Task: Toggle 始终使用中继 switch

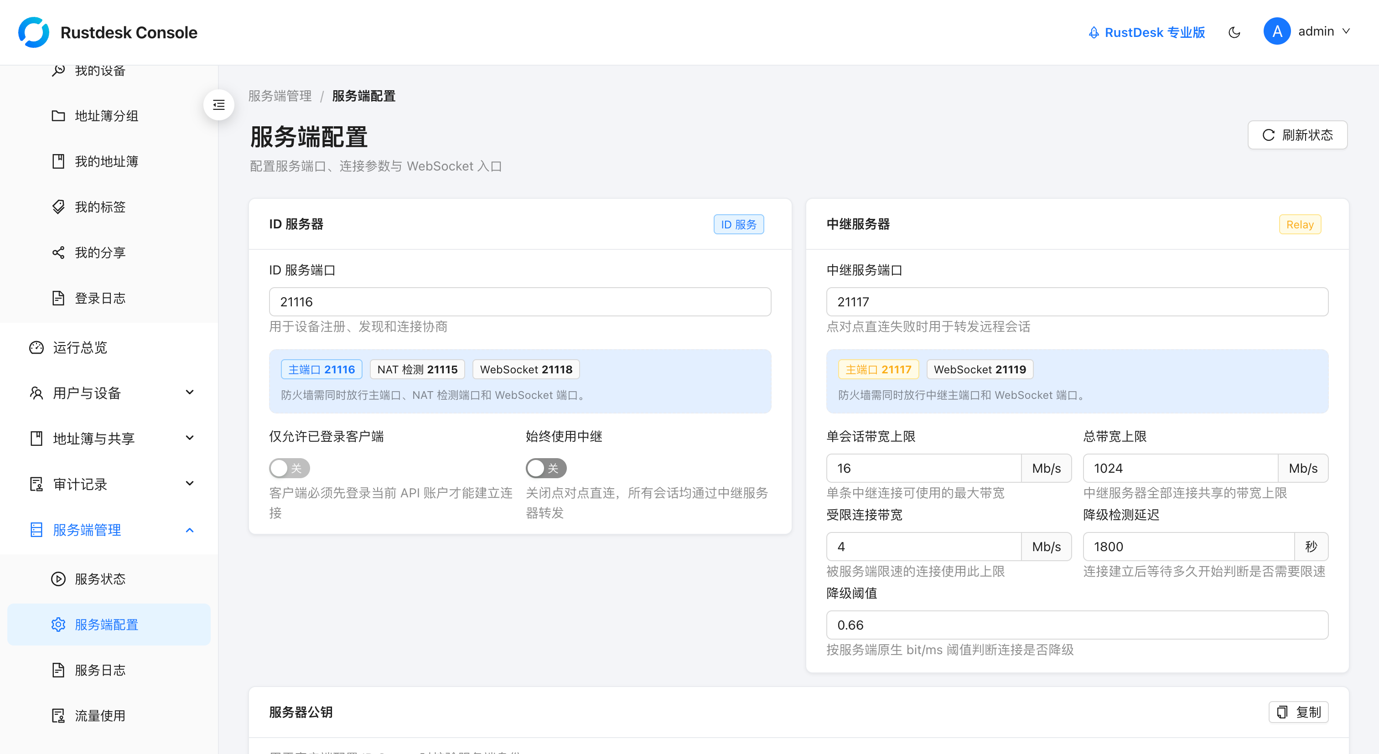Action: (x=546, y=468)
